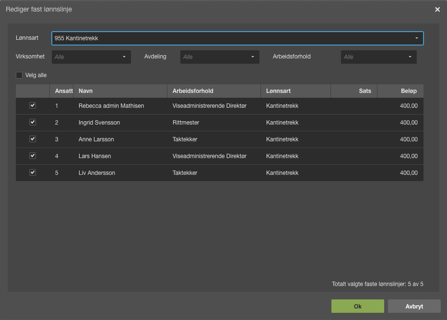Click the Sats cell for Anne Larsson
Screen dimensions: 447x320
(x=354, y=139)
